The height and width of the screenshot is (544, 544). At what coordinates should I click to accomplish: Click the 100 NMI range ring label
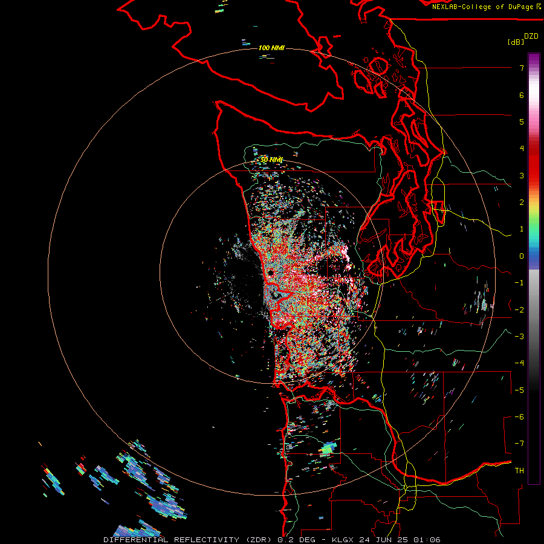coord(271,48)
